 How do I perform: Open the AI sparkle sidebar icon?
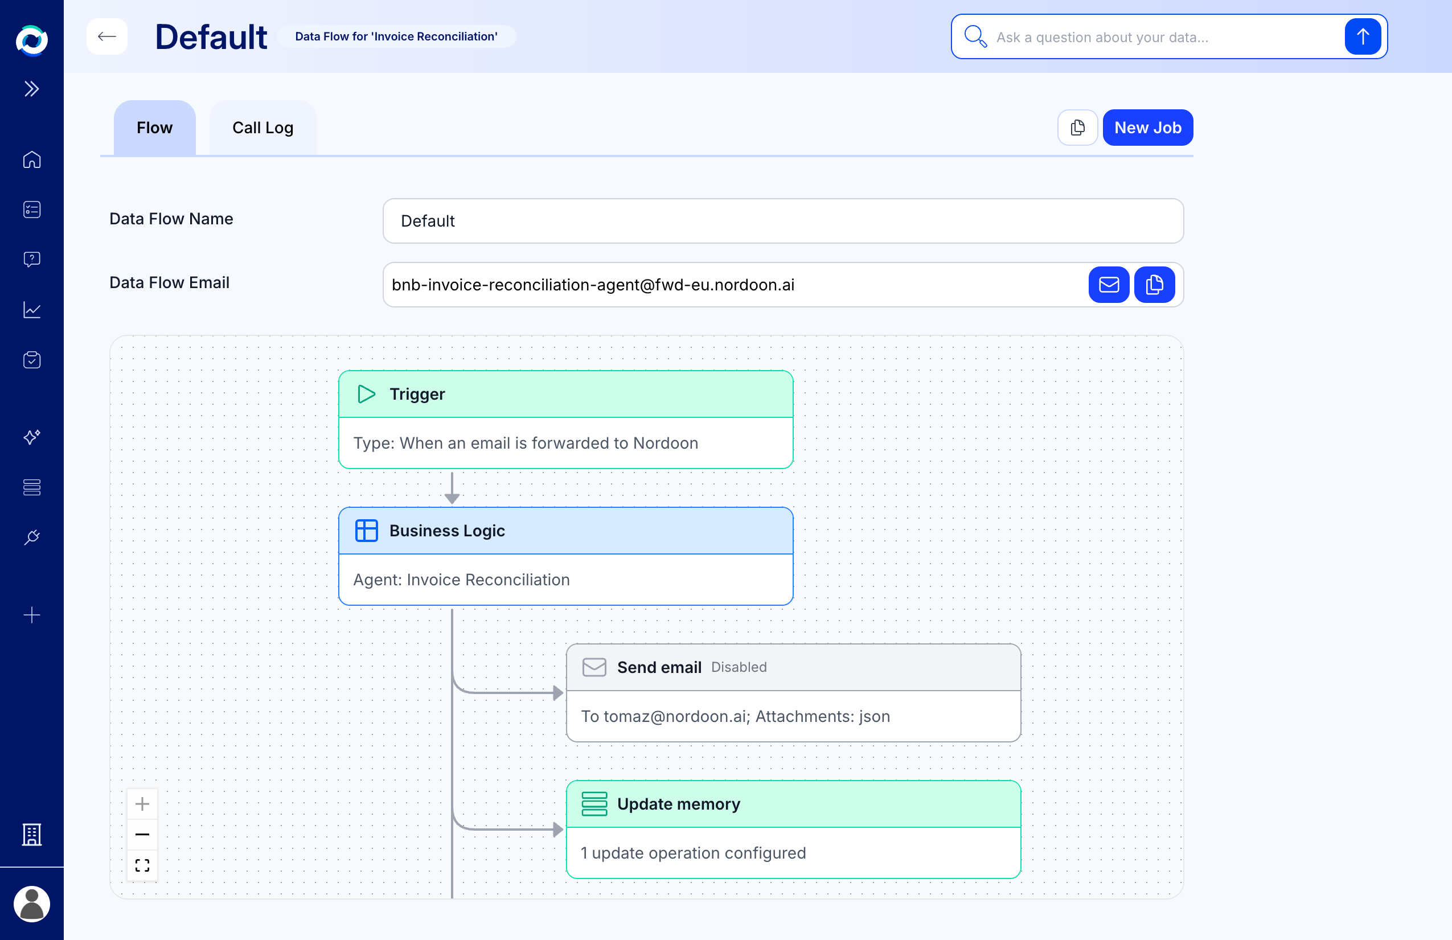pyautogui.click(x=32, y=437)
